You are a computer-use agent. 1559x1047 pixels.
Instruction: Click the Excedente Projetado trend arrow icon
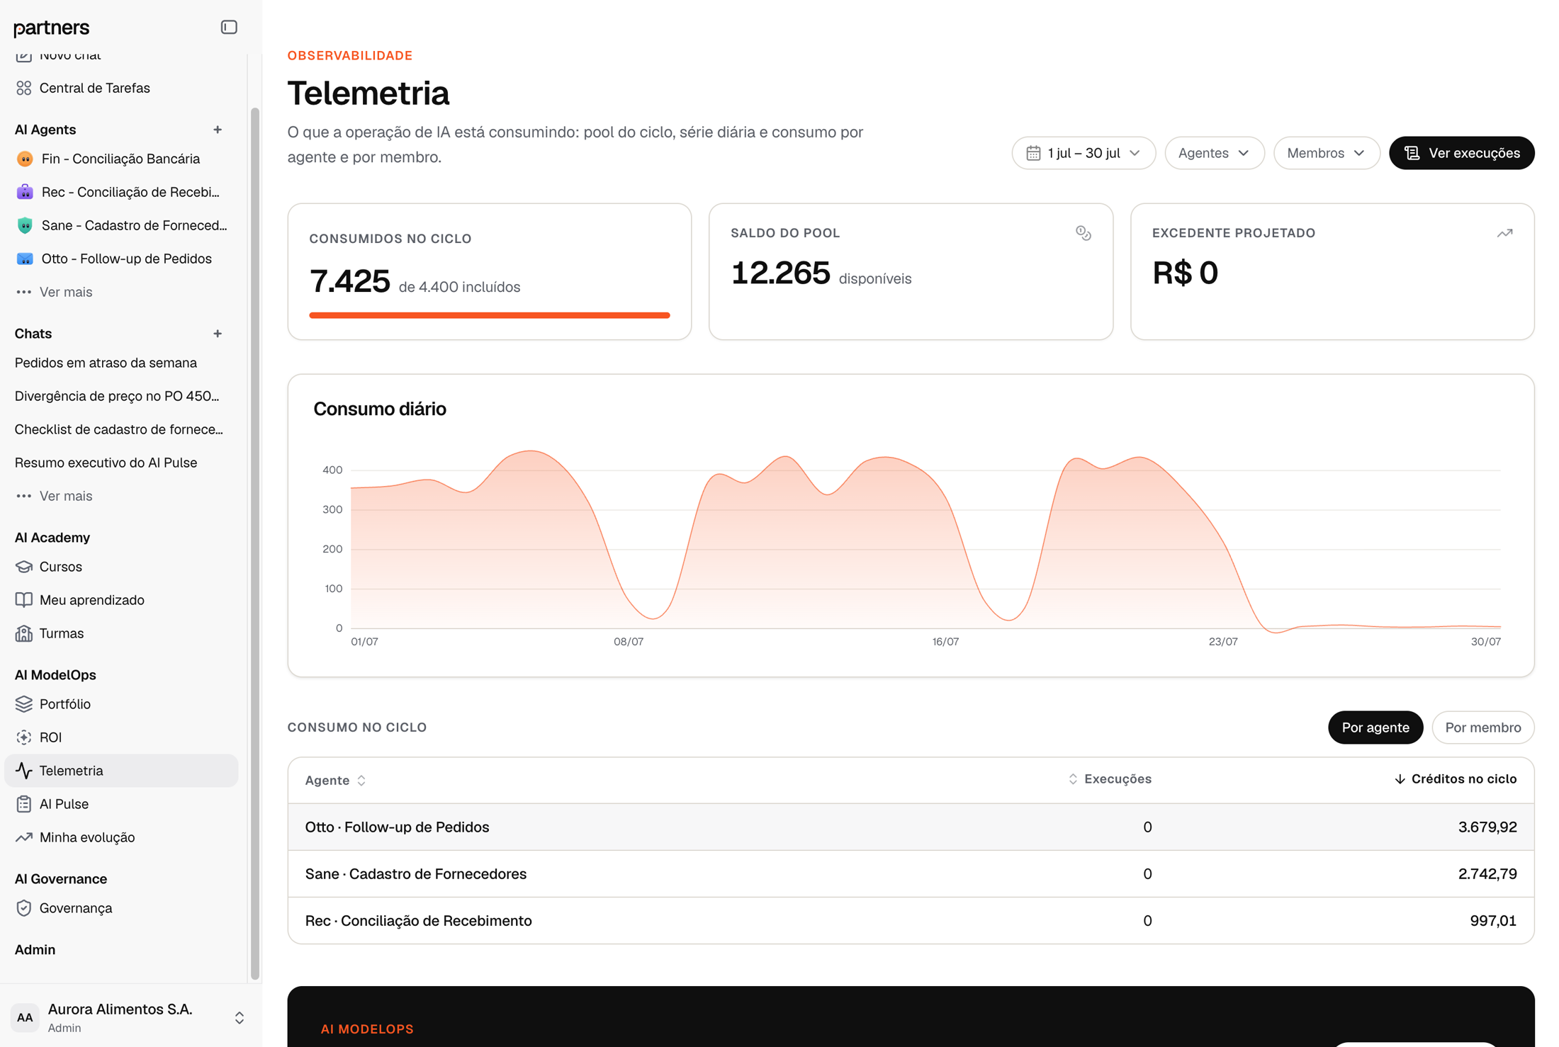coord(1504,233)
